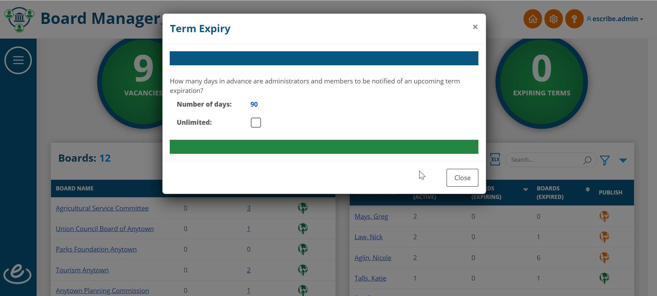Sort by Boards (Expiring) column arrow

(x=526, y=189)
